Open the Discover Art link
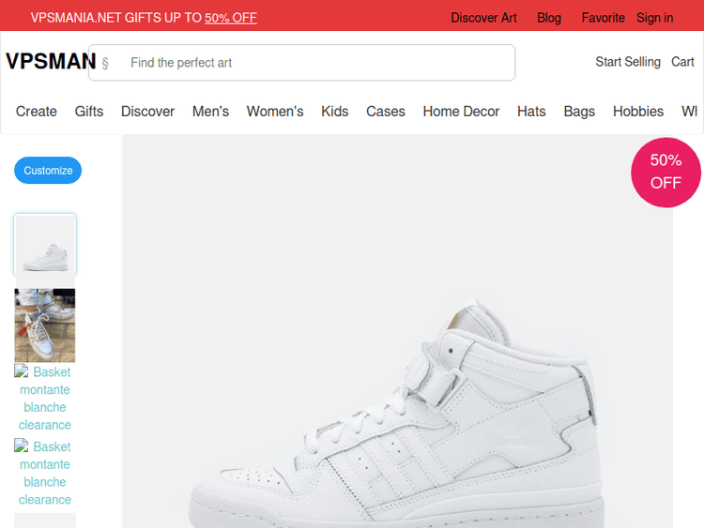The width and height of the screenshot is (704, 528). (483, 18)
